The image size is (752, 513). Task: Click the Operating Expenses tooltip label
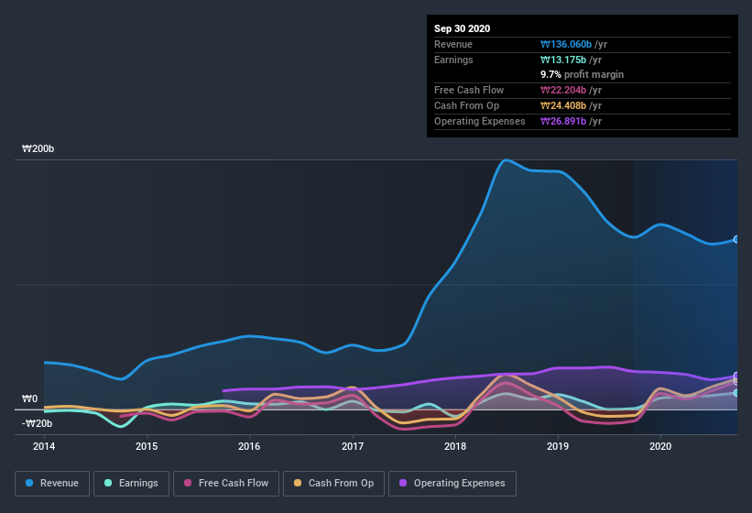[x=480, y=121]
